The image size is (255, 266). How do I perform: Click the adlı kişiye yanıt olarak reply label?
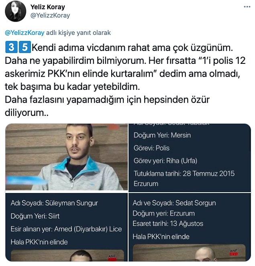pos(78,32)
